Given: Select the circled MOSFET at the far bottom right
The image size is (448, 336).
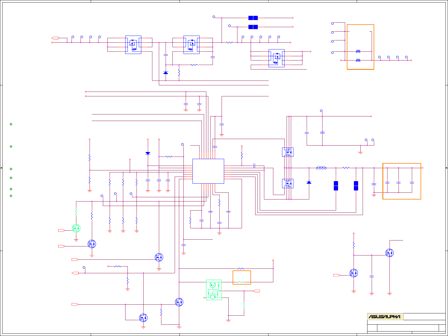Looking at the screenshot, I should (x=389, y=253).
